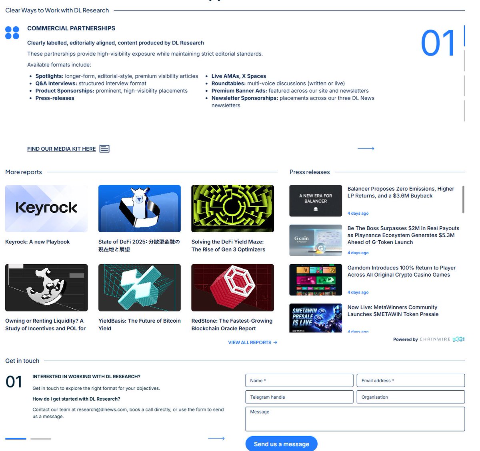This screenshot has width=480, height=451.
Task: Select the active blue vertical step indicator
Action: tap(464, 36)
